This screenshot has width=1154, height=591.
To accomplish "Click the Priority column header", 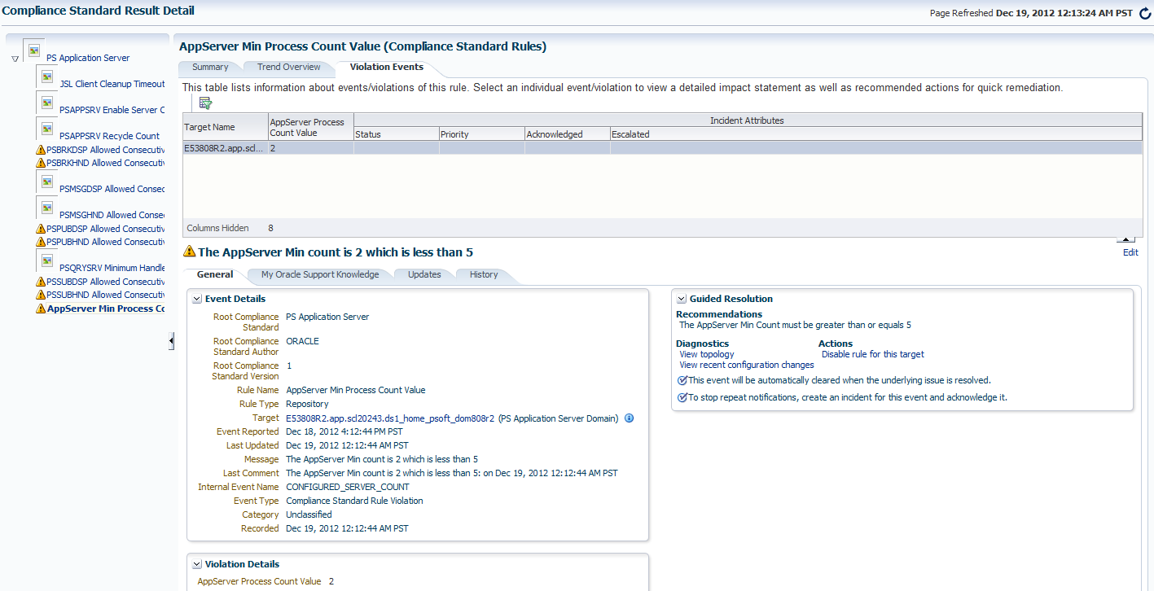I will (481, 134).
